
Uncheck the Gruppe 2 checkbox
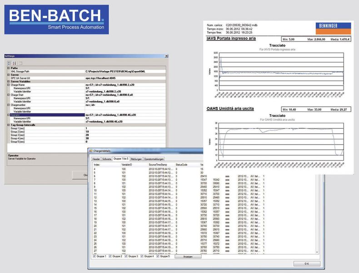(110, 256)
